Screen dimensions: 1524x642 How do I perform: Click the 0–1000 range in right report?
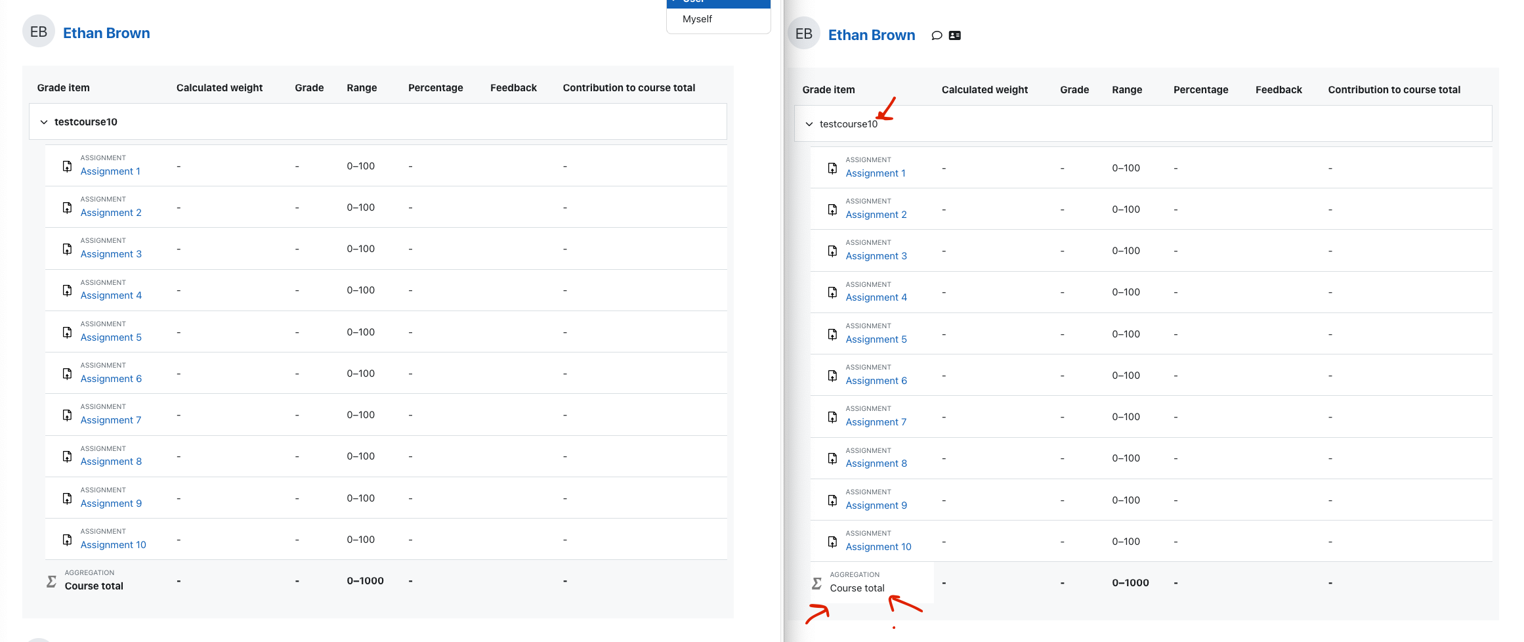pos(1131,583)
